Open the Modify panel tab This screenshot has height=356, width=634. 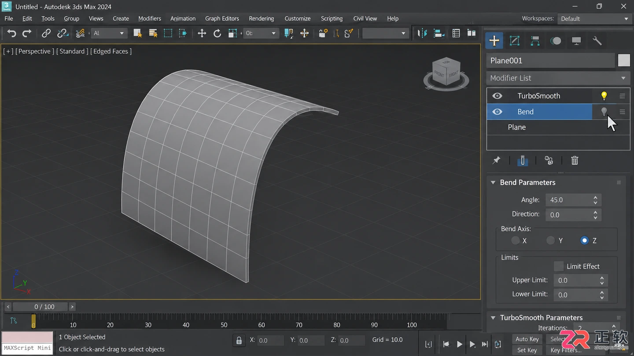[514, 41]
